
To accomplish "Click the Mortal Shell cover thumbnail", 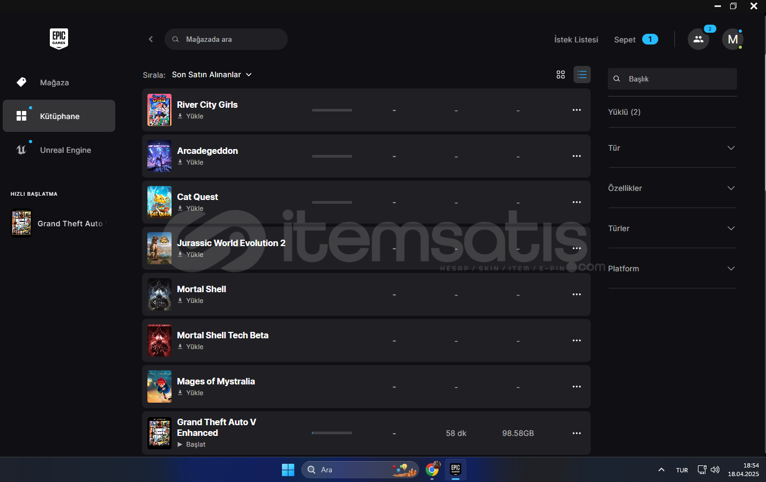I will (159, 294).
